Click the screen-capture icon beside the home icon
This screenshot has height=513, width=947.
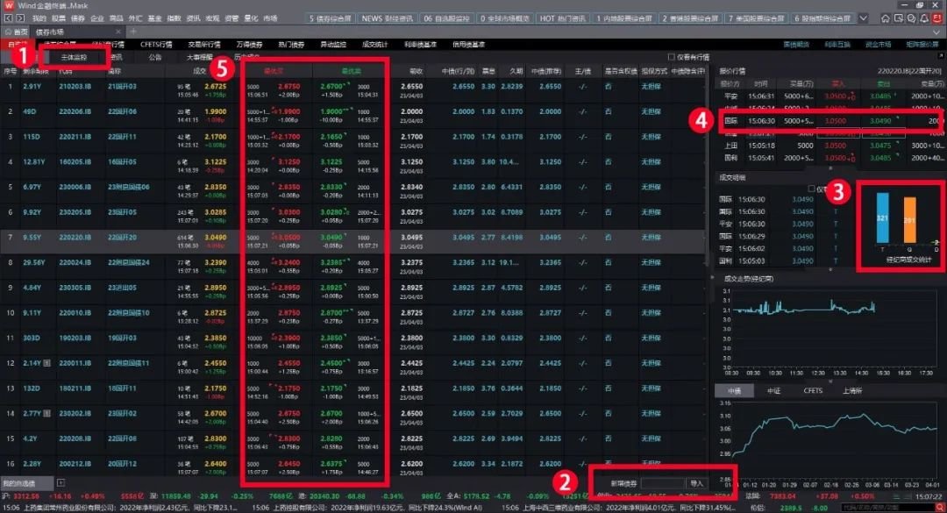point(899,18)
